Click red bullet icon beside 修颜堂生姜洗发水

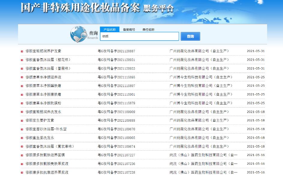click(22, 138)
